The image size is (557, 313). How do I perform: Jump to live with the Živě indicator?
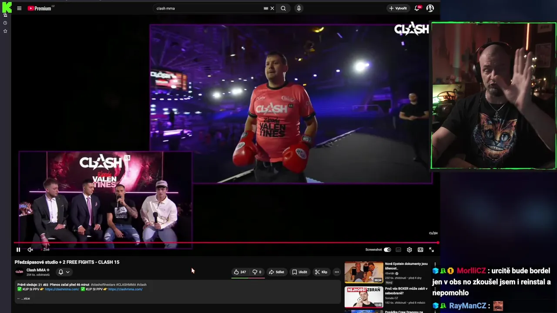point(45,250)
